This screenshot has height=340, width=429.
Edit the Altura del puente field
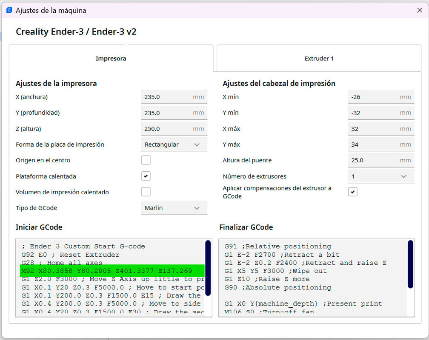pos(381,160)
